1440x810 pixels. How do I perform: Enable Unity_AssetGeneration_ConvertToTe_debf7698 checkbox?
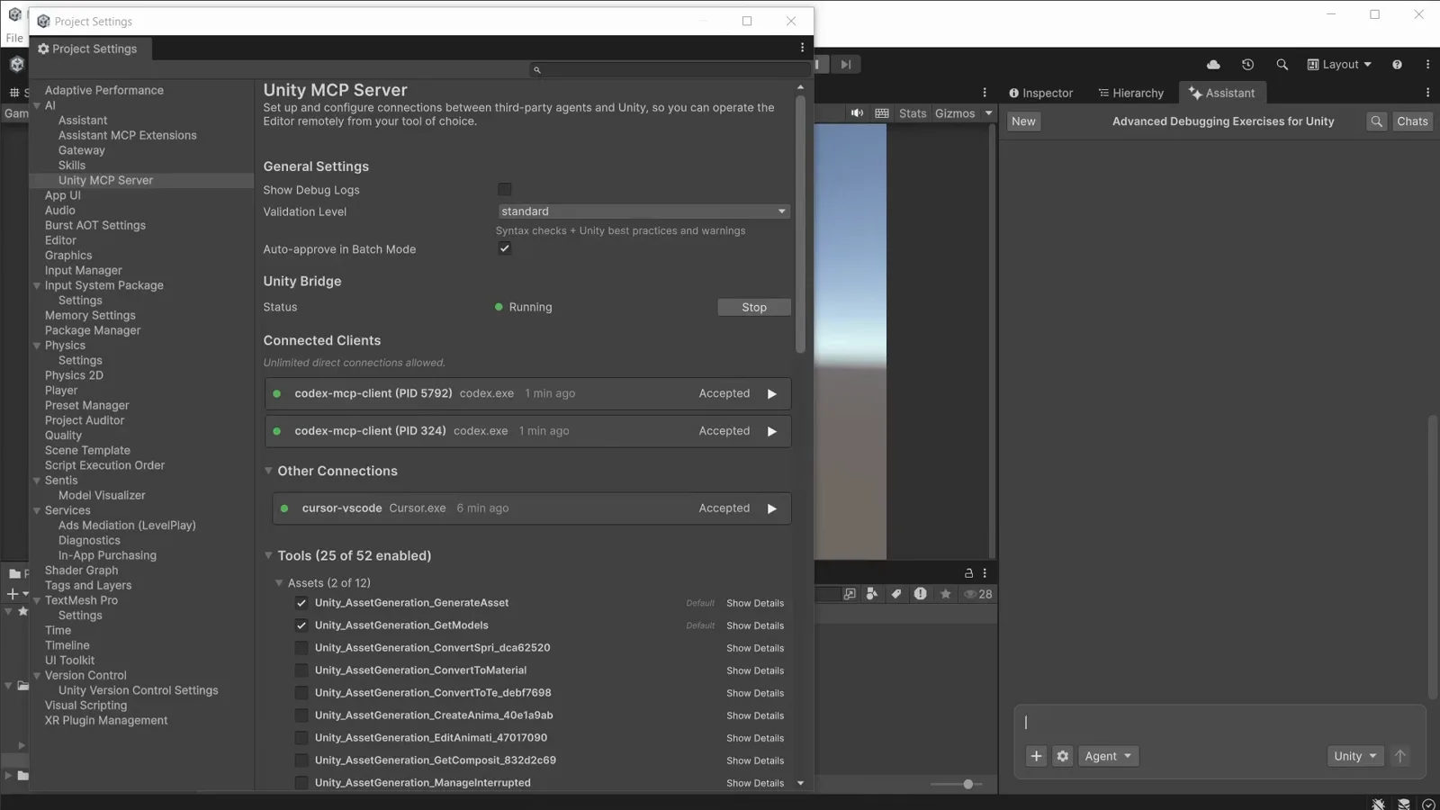(x=301, y=693)
